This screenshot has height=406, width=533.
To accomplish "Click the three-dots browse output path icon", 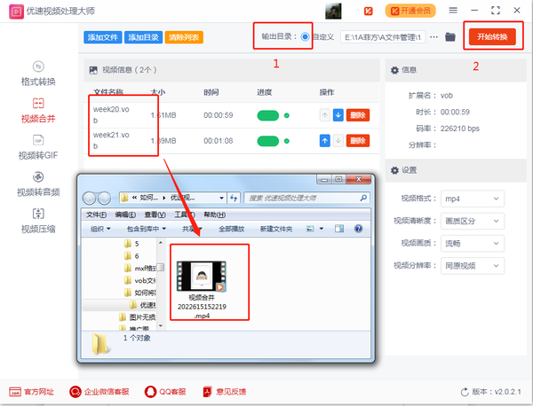I will pos(434,36).
